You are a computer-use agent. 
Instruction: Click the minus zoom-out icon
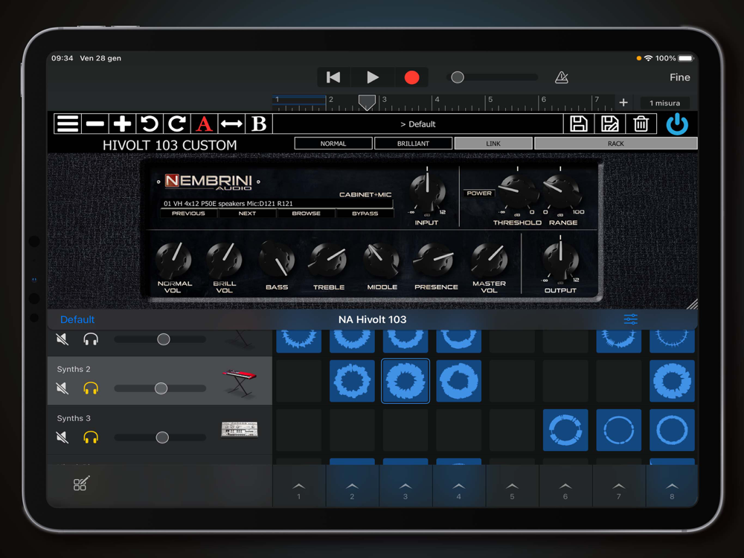click(95, 124)
